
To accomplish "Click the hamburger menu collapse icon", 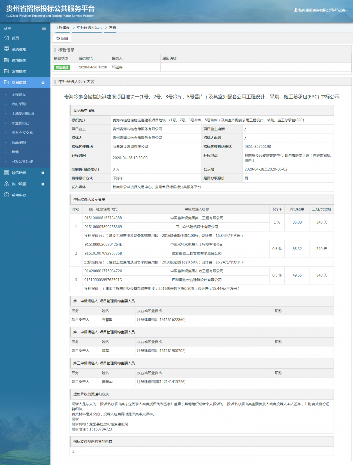I will click(x=44, y=29).
